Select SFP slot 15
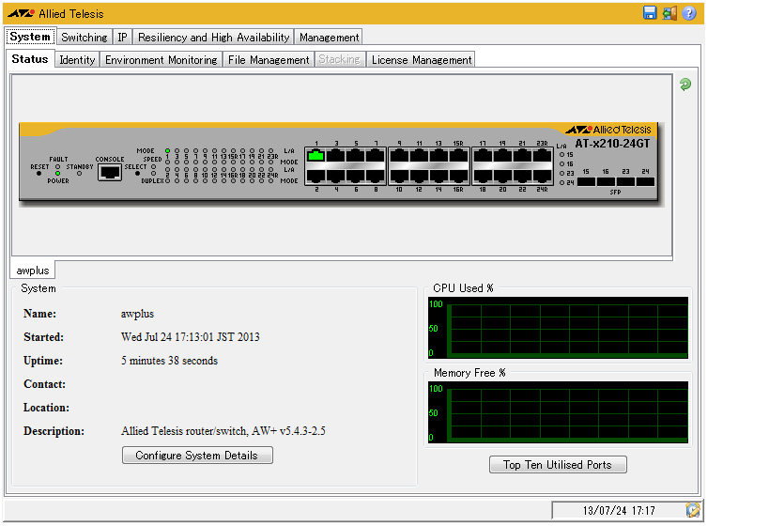This screenshot has height=526, width=769. pos(586,181)
